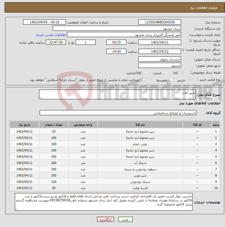The width and height of the screenshot is (225, 227).
Task: Click سیفون روشویی و سینک item
Action: (x=140, y=169)
